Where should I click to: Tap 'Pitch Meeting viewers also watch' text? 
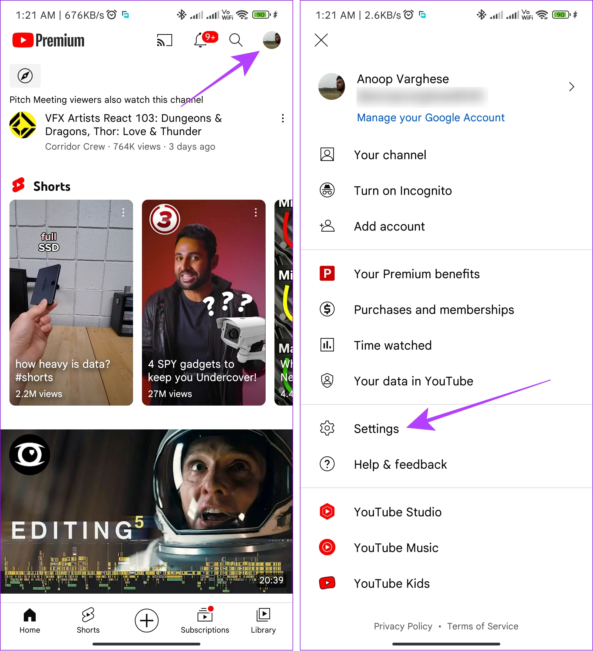106,100
